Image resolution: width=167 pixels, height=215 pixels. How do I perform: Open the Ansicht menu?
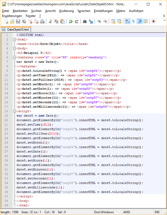tap(50, 11)
